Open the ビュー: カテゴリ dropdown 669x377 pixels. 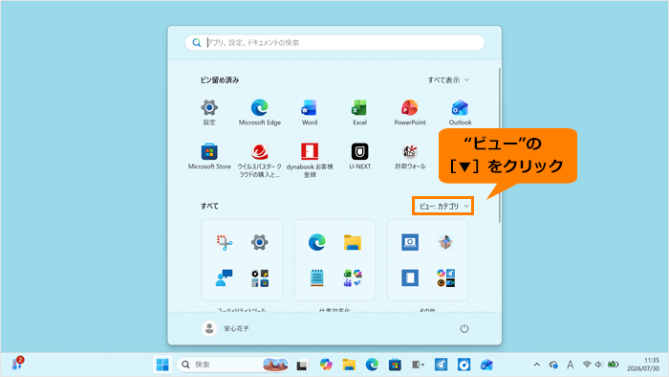point(443,207)
